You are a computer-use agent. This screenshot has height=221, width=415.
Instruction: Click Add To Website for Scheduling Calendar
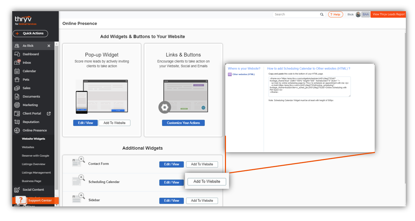[x=207, y=181]
